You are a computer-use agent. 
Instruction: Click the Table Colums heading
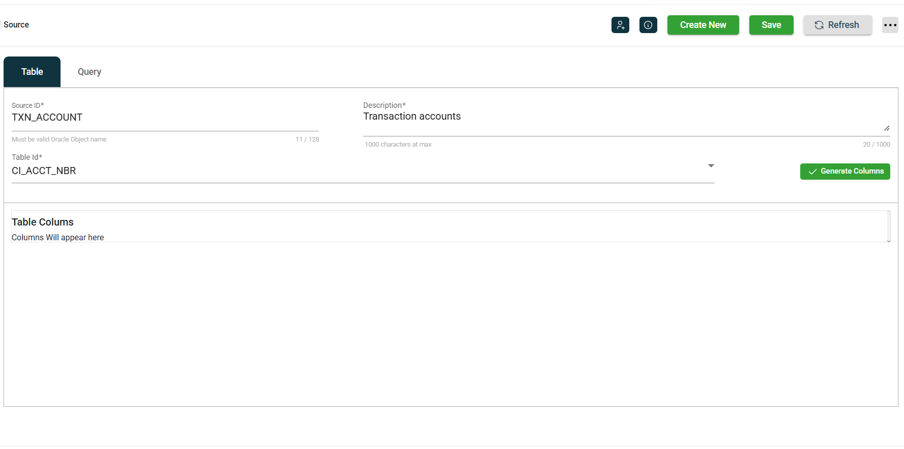click(x=43, y=222)
